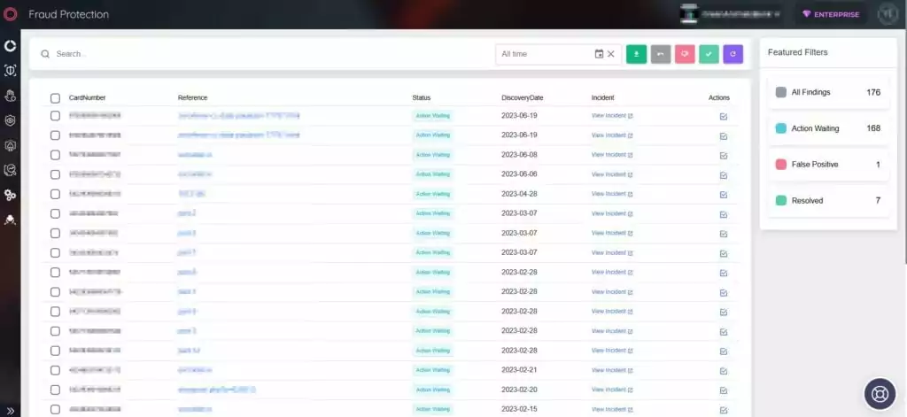Viewport: 907px width, 417px height.
Task: Click the action icon for the 2023-02-20 row
Action: coord(723,390)
